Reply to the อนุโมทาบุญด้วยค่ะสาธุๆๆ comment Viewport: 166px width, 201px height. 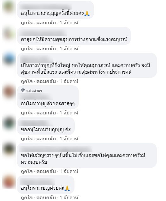click(x=46, y=113)
